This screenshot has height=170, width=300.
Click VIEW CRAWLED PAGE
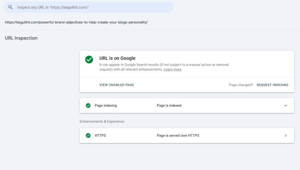[x=117, y=85]
